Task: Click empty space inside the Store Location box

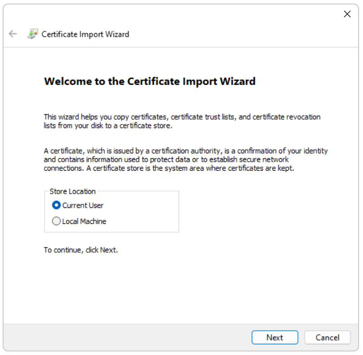Action: 146,213
